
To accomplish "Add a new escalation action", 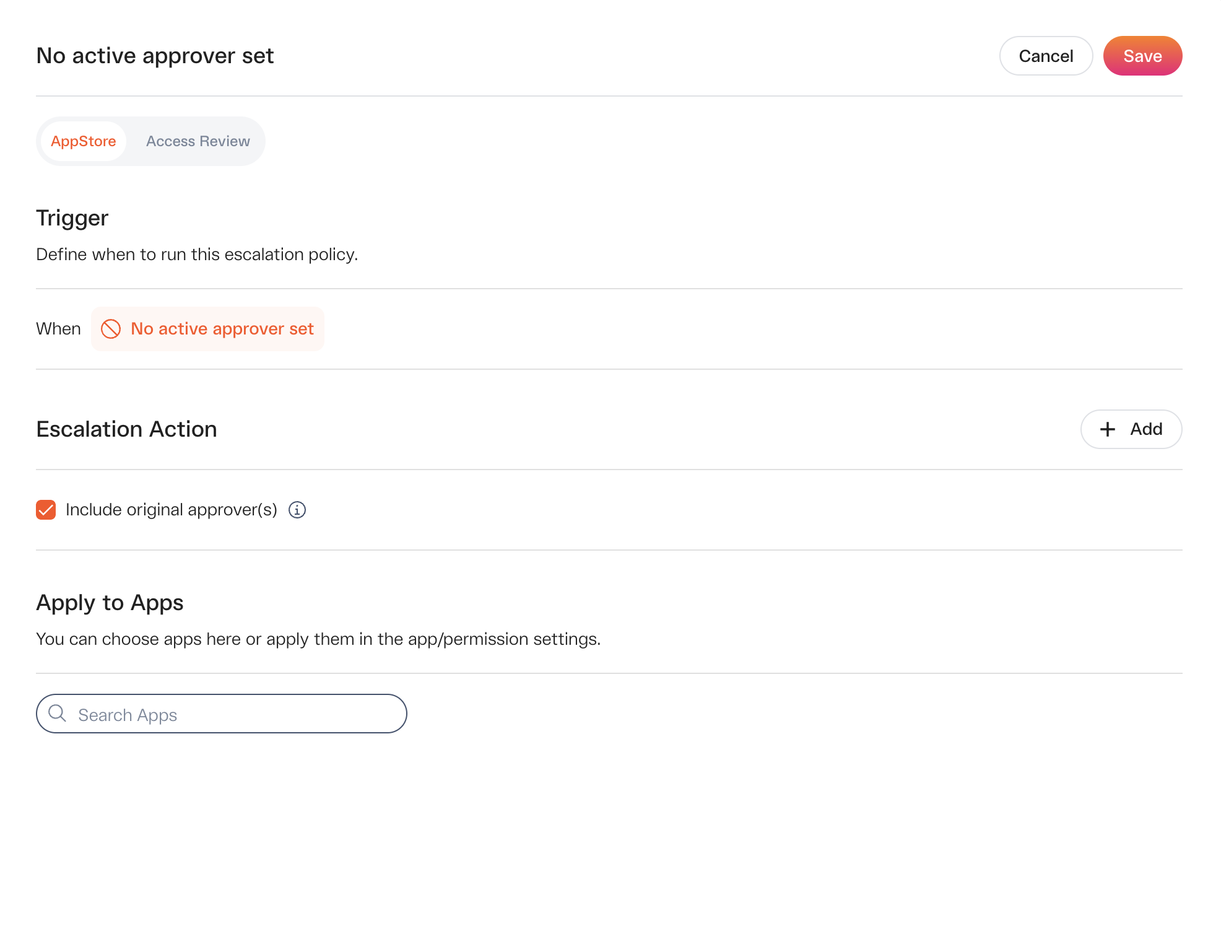I will [x=1131, y=429].
